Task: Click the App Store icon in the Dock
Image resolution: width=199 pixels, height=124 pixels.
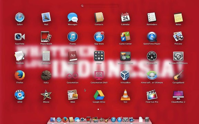Action: [120, 120]
